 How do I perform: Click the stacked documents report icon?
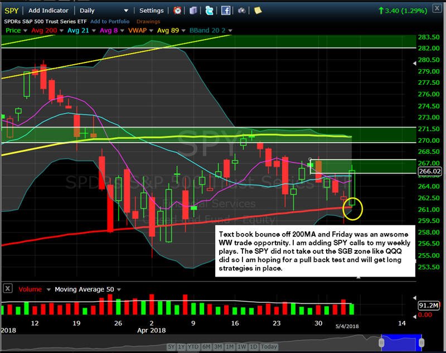point(193,11)
